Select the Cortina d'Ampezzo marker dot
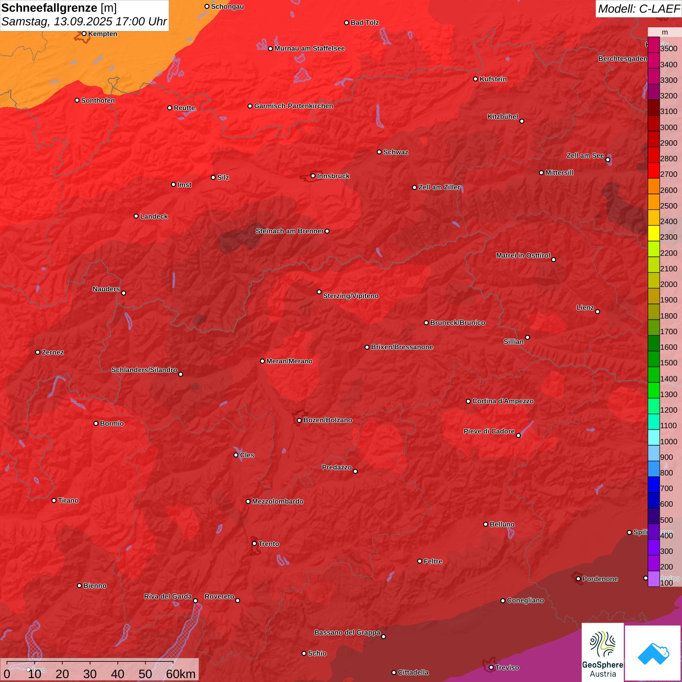 pos(468,401)
